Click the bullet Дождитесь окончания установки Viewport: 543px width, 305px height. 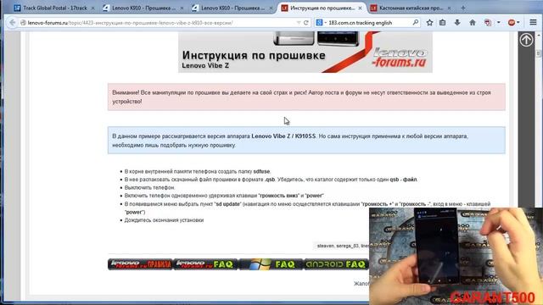point(164,220)
